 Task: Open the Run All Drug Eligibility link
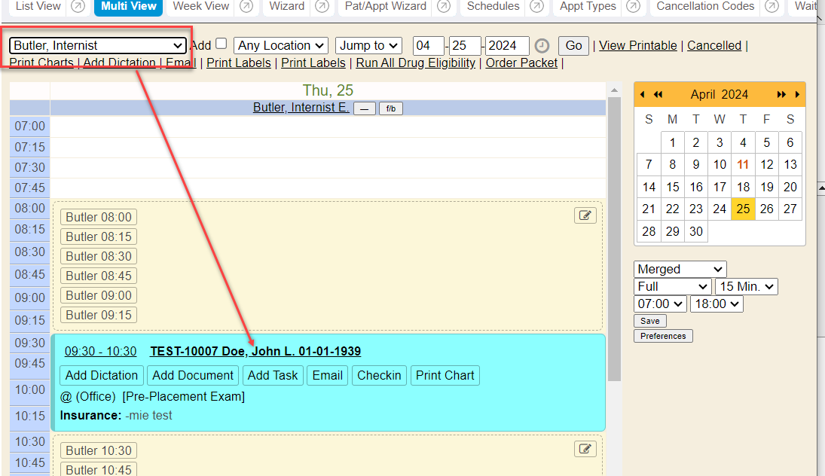click(x=415, y=63)
